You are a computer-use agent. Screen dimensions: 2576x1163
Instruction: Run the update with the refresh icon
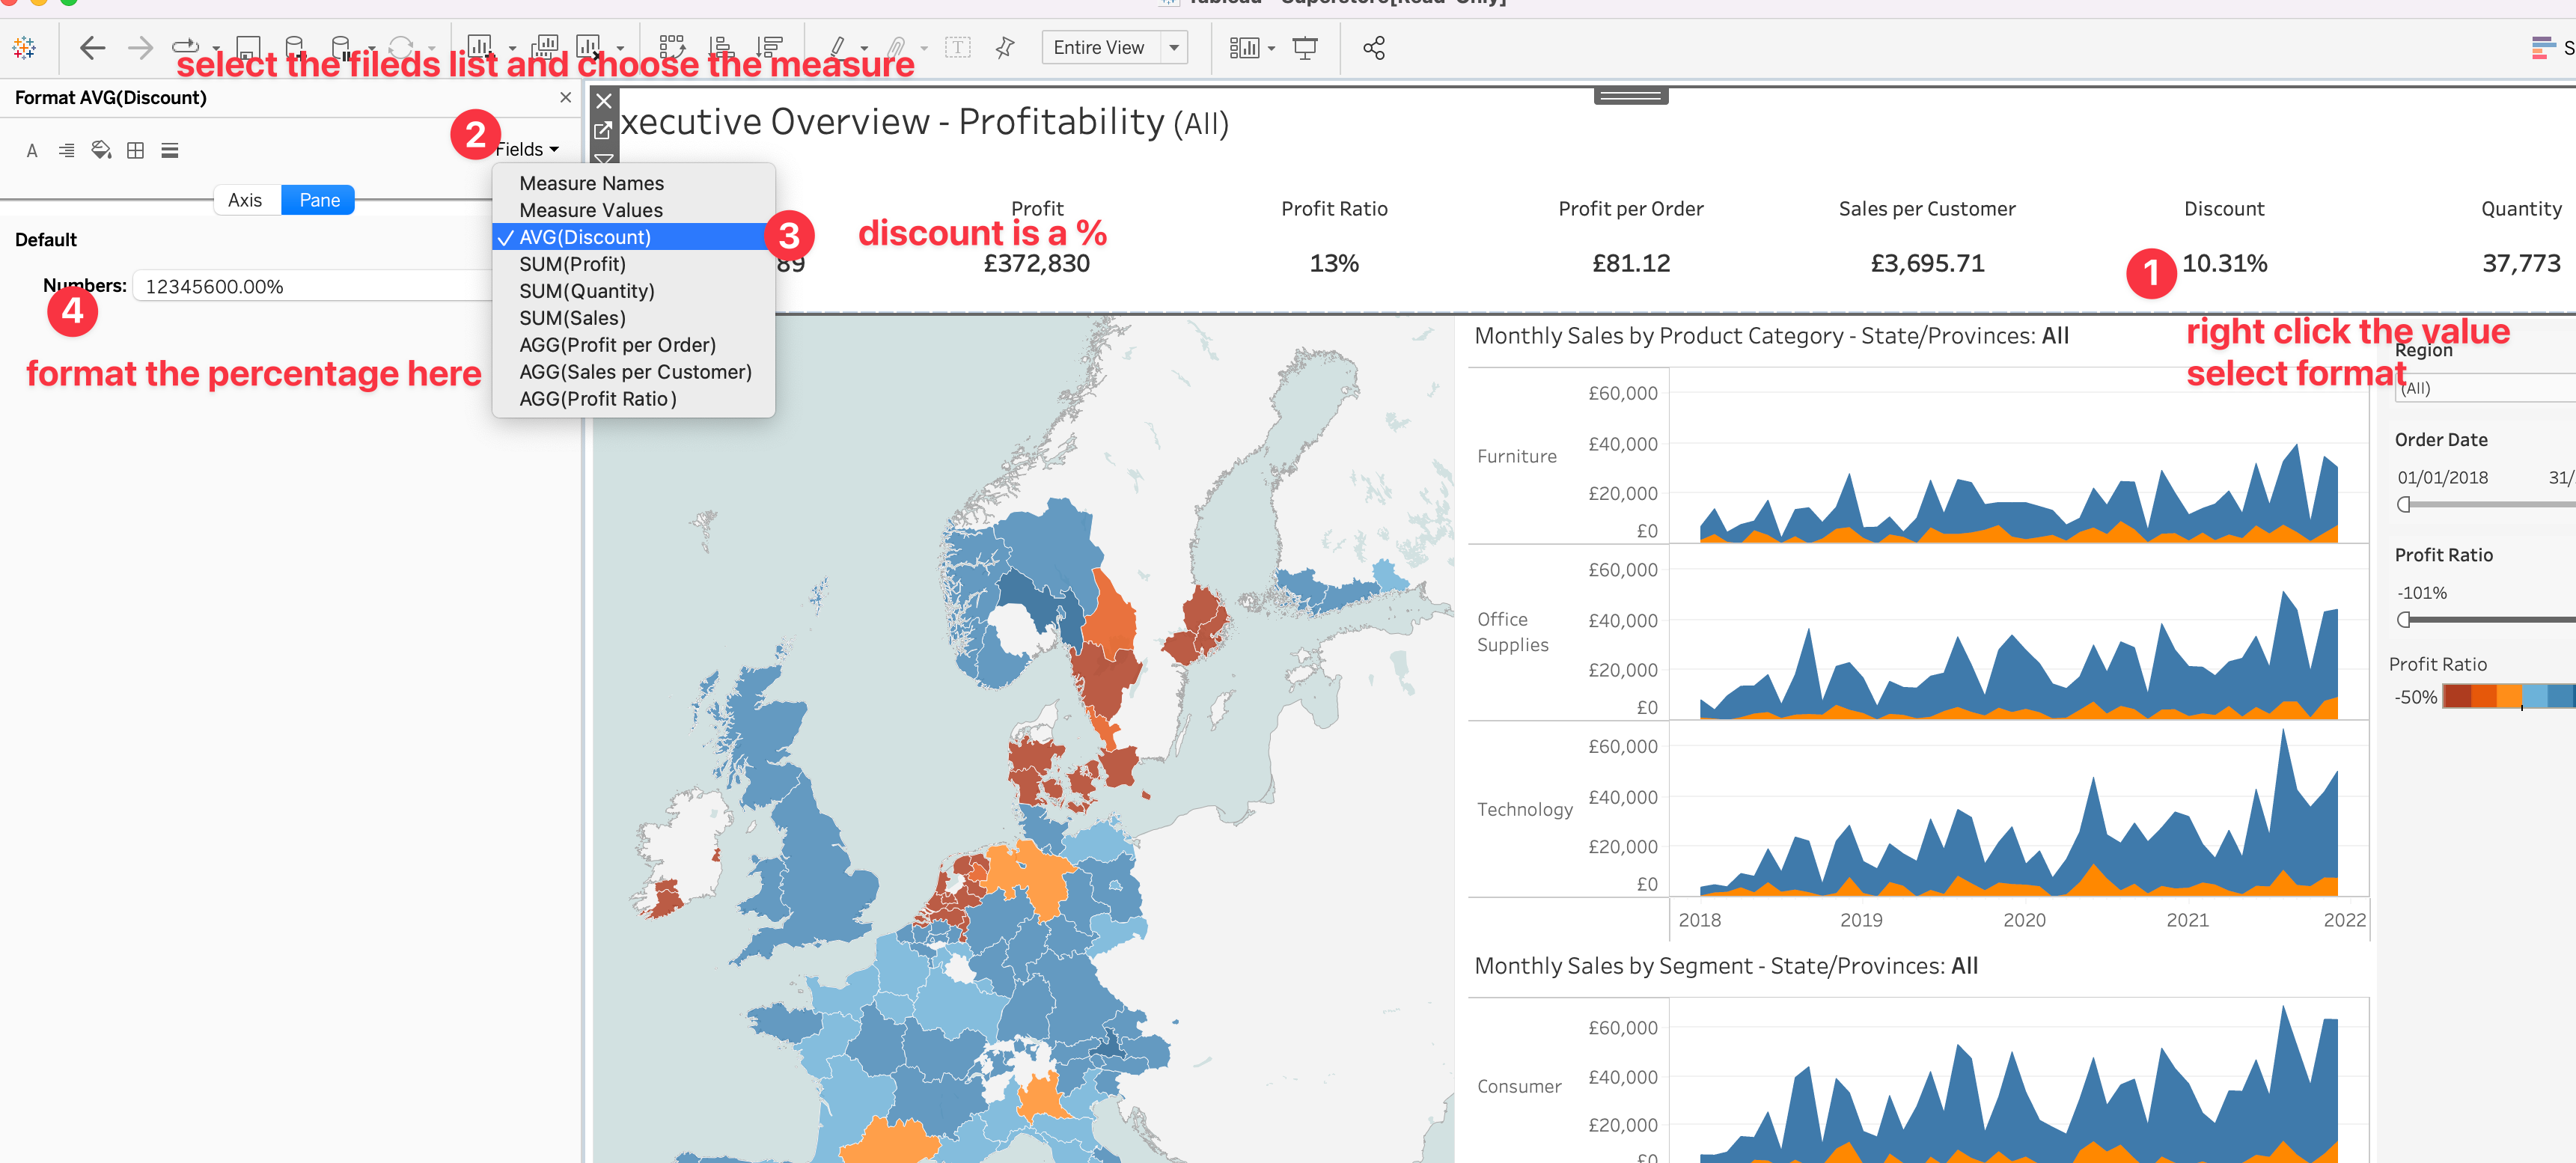tap(401, 47)
